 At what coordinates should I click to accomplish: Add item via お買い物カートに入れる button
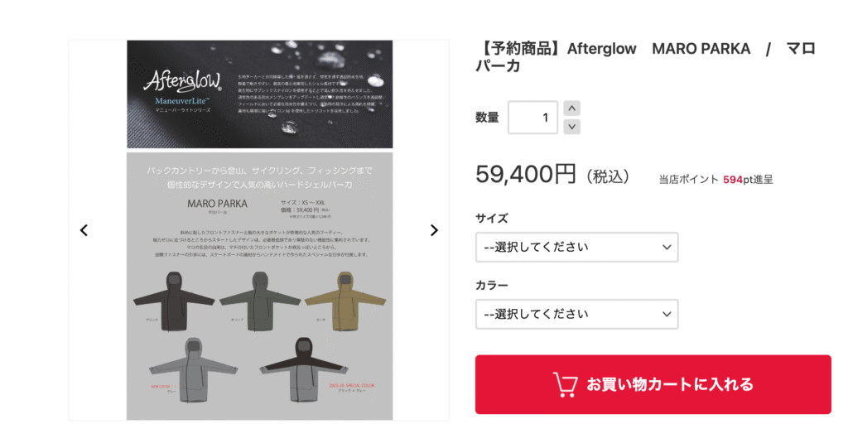click(x=653, y=384)
